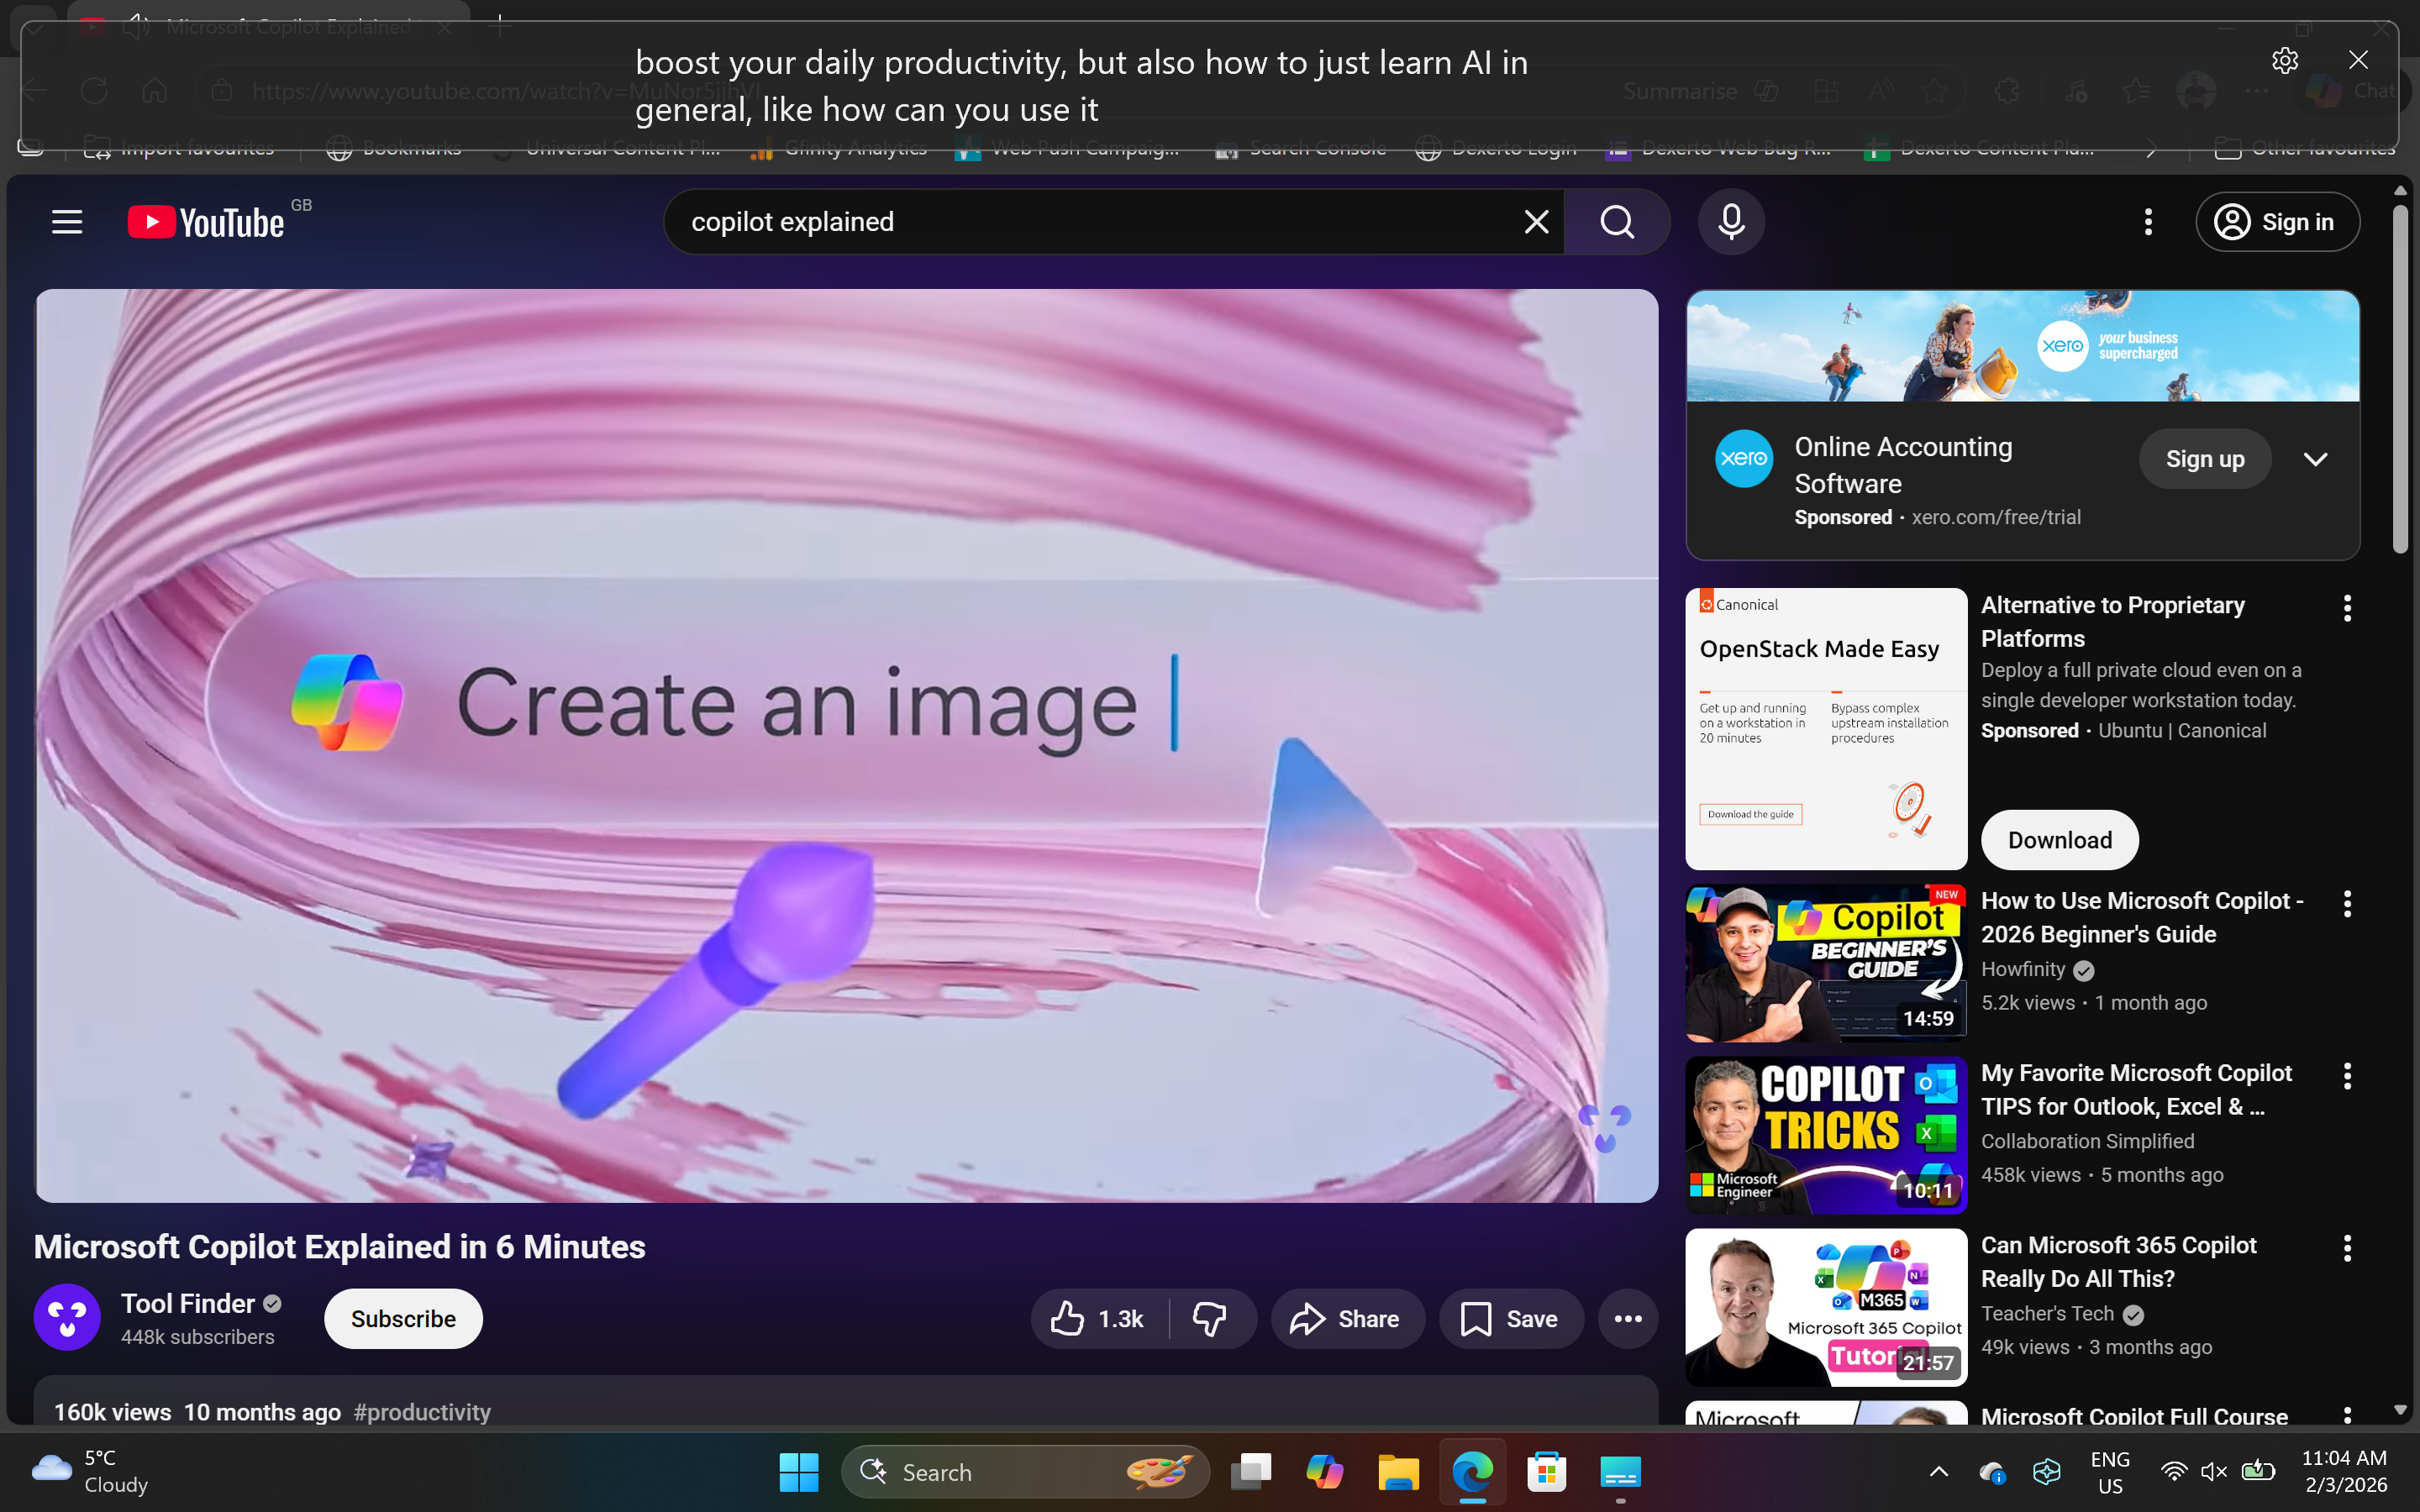This screenshot has height=1512, width=2420.
Task: Open the Tool Finder channel name
Action: coord(188,1303)
